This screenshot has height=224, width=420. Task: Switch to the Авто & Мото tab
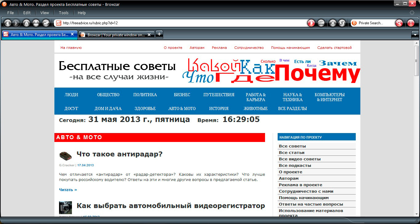point(39,35)
